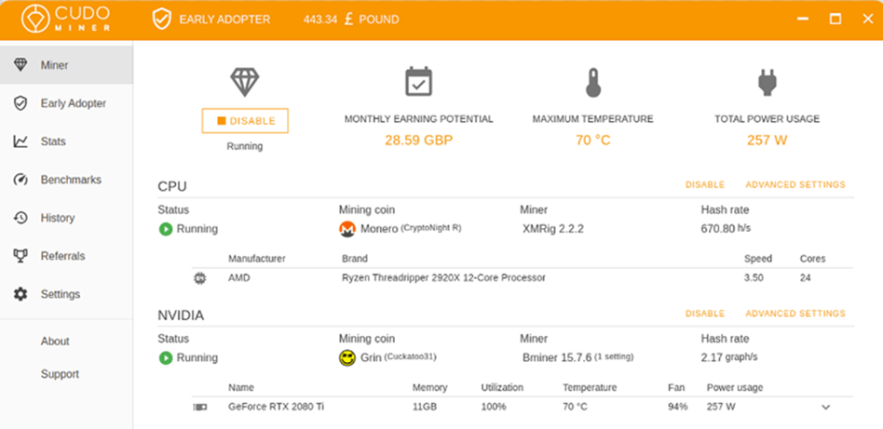Screen dimensions: 883x429
Task: Open the Early Adopter page
Action: 66,103
